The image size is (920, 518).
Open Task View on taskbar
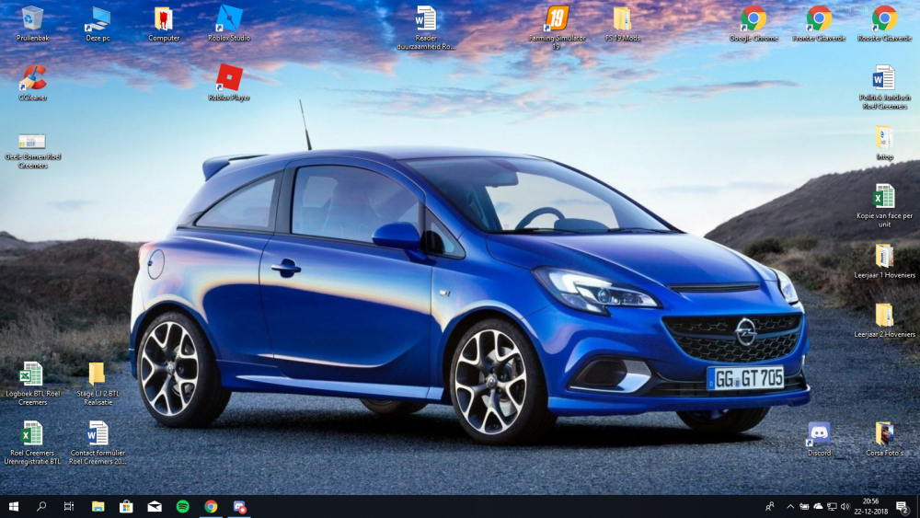[69, 506]
